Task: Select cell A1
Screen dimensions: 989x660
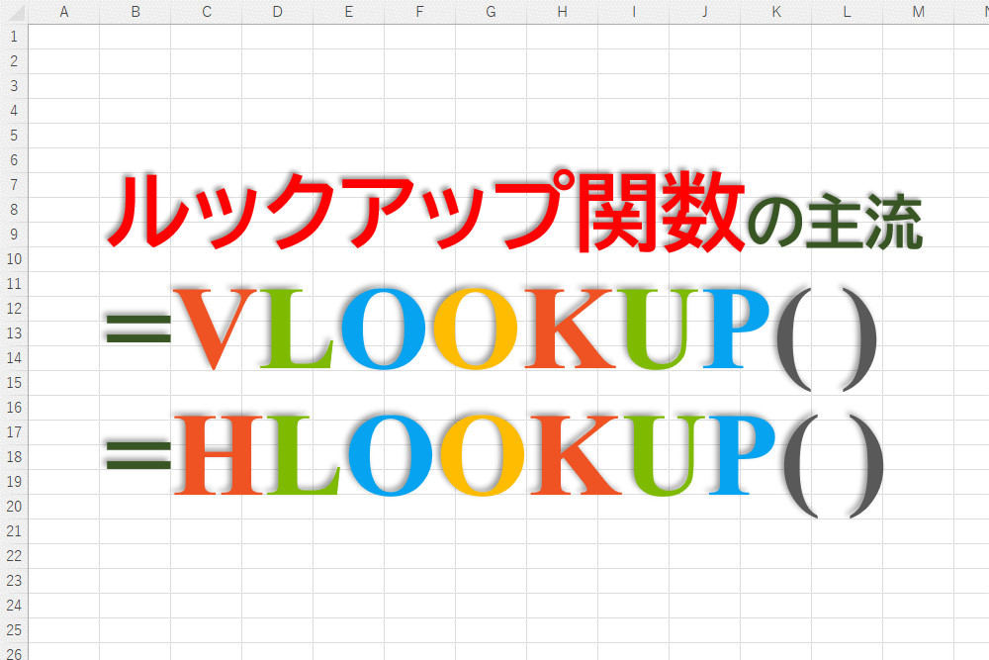Action: (x=63, y=37)
